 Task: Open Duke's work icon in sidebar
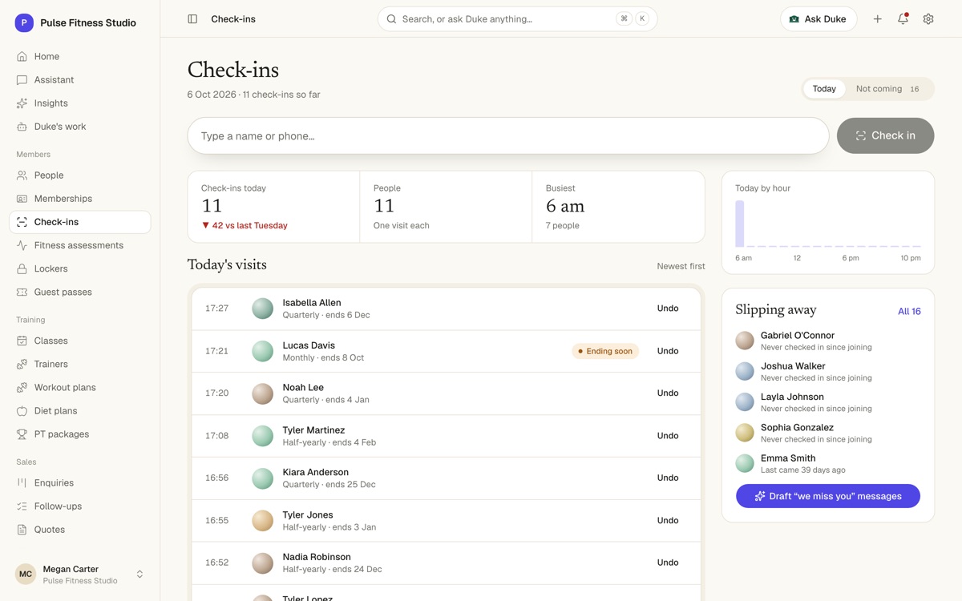22,127
